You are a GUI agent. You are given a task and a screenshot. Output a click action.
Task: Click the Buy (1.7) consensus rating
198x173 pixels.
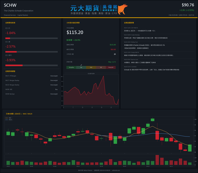coord(112,62)
